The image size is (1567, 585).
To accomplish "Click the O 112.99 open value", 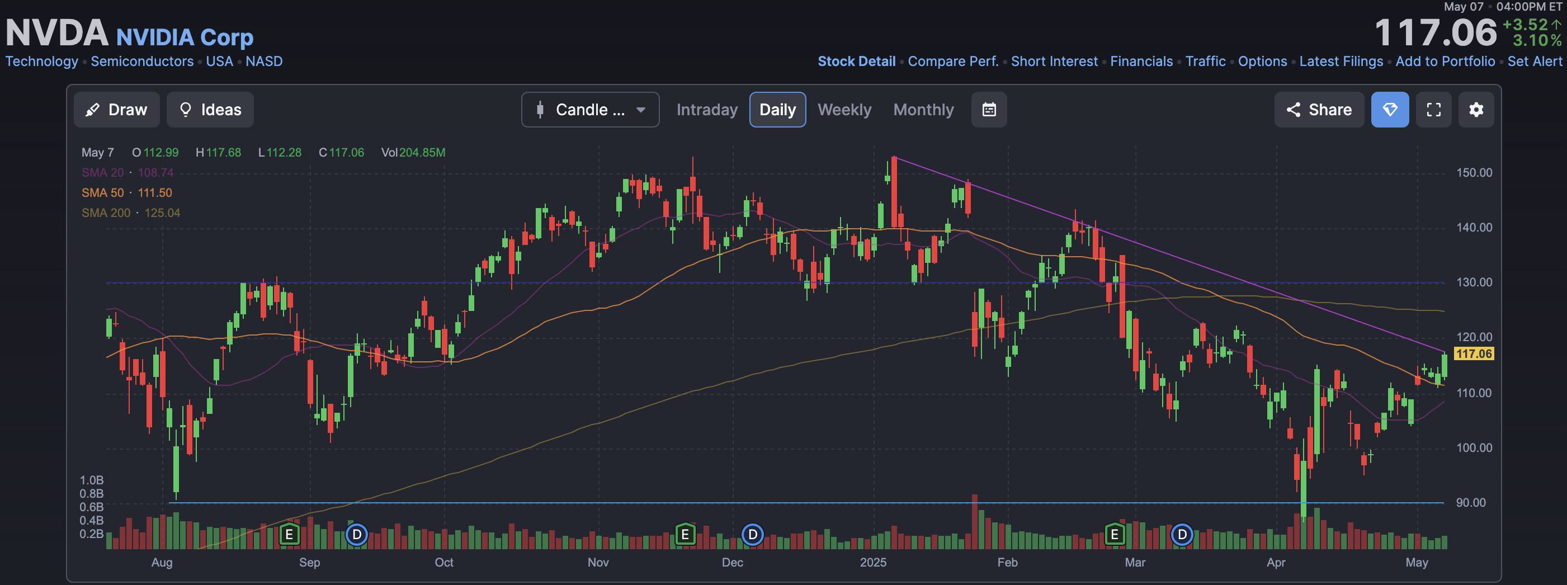I will 155,153.
